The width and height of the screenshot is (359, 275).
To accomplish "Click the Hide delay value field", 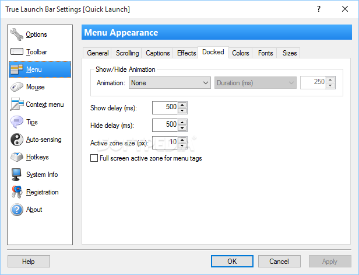I will coord(165,125).
